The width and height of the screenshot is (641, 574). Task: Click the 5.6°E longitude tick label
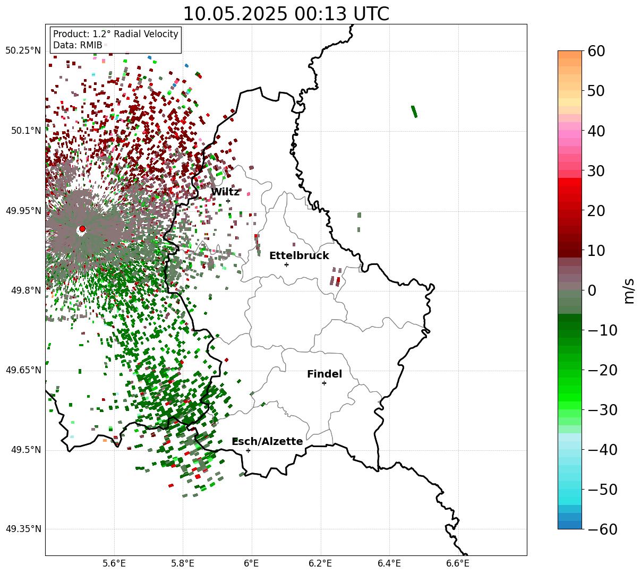pos(114,563)
